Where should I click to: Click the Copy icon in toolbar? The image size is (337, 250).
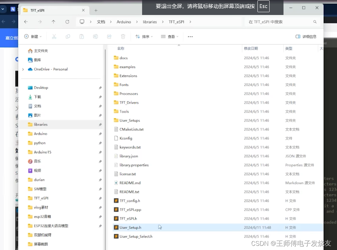click(68, 37)
